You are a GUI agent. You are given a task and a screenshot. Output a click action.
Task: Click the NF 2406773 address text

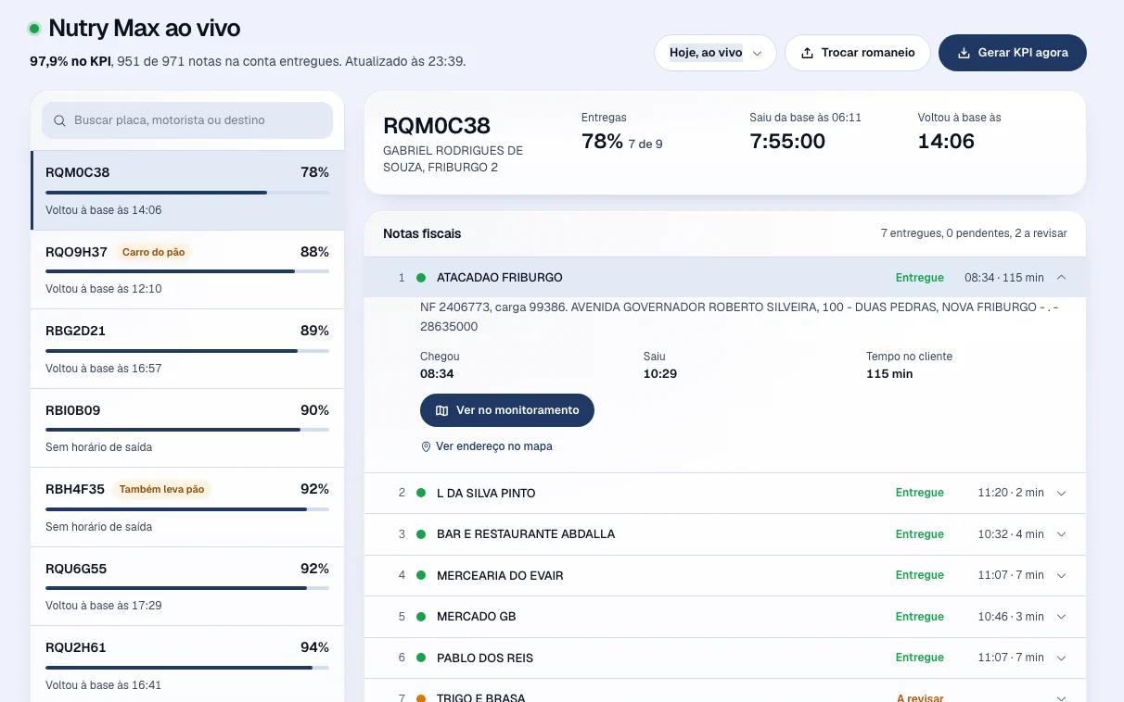739,317
